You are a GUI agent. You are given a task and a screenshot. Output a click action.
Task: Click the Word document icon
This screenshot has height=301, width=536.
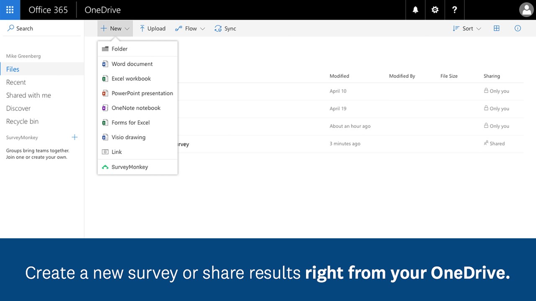(105, 64)
